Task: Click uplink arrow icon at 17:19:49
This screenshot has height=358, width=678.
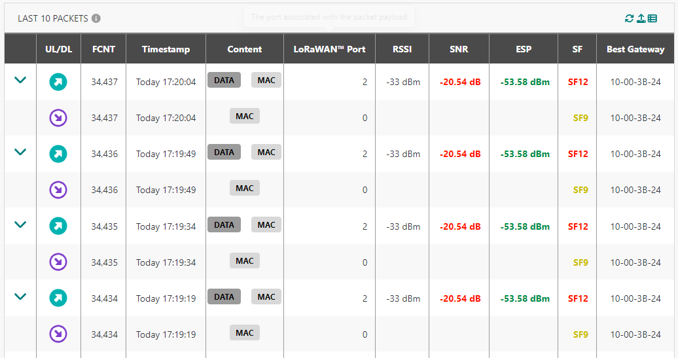Action: (58, 154)
